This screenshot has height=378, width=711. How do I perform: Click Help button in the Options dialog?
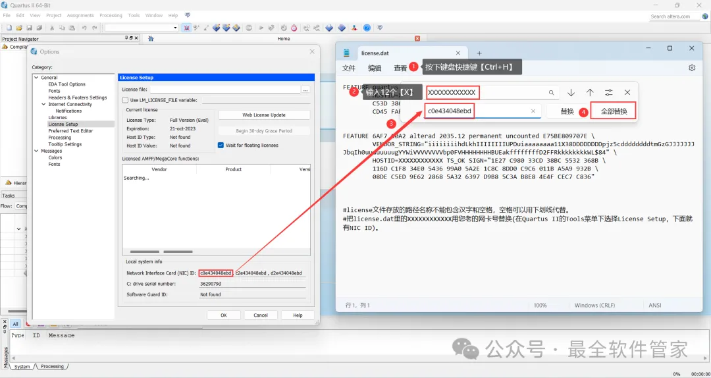click(x=298, y=315)
